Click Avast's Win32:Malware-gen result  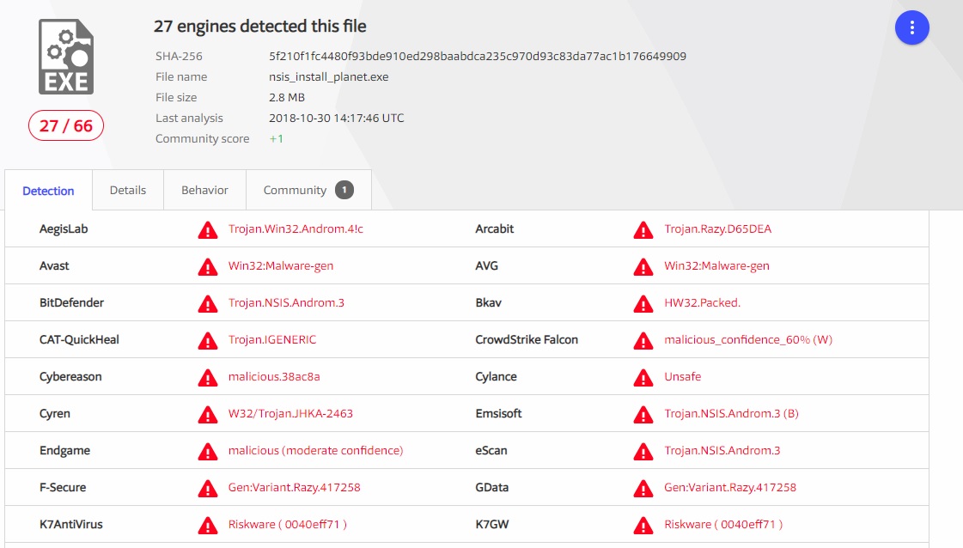point(281,266)
